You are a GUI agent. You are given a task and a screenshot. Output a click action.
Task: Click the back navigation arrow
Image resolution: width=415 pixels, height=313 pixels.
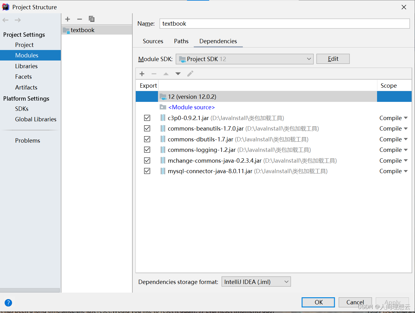[6, 20]
